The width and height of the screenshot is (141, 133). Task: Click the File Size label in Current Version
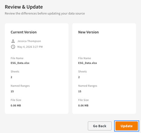[16, 100]
